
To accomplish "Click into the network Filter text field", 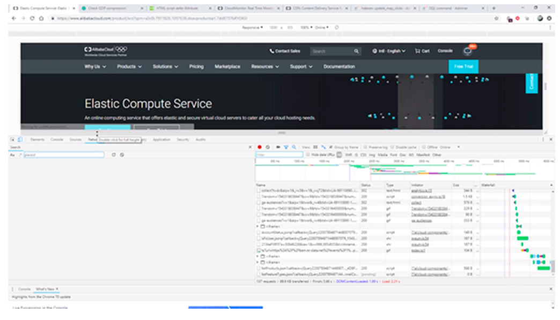I will coord(279,155).
